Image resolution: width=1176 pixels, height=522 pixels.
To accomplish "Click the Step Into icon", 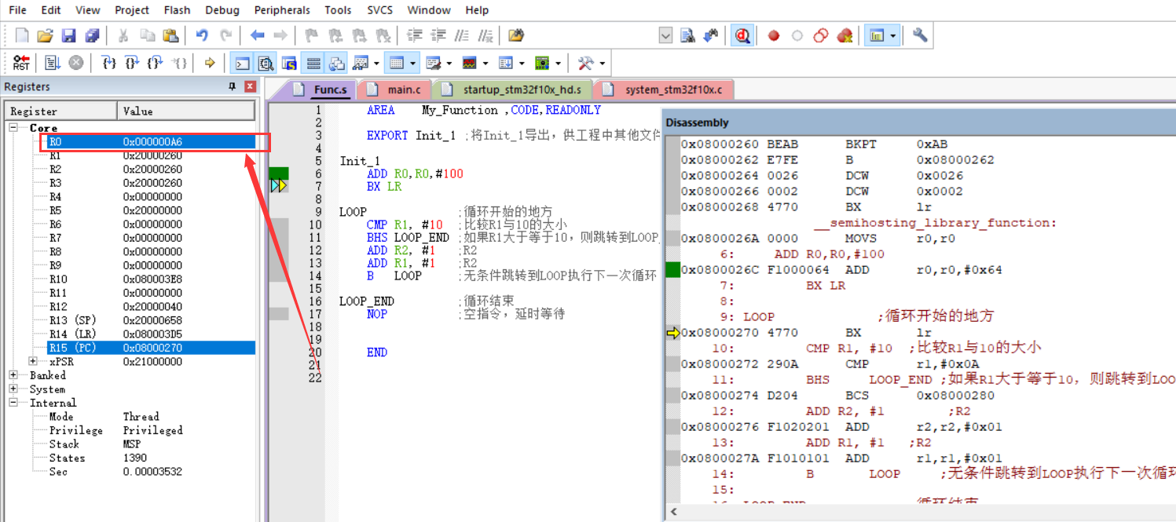I will click(x=109, y=63).
